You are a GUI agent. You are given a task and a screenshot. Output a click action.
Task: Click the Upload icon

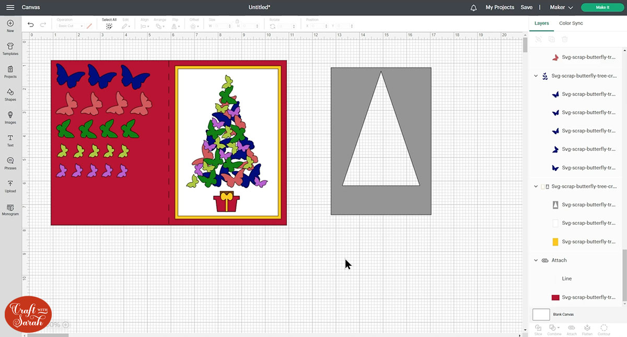point(10,187)
